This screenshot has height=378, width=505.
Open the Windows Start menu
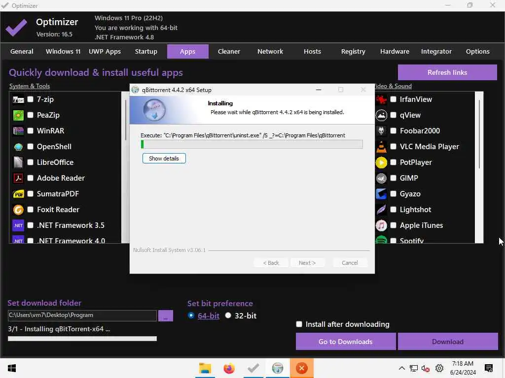(x=12, y=368)
